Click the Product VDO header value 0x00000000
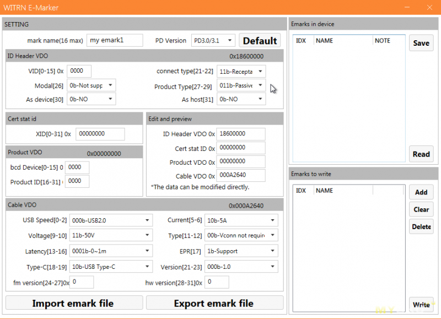The height and width of the screenshot is (319, 441). click(104, 154)
